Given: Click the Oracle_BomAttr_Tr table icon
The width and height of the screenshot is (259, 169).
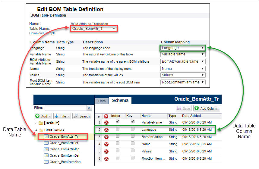Looking at the screenshot, I should click(46, 136).
